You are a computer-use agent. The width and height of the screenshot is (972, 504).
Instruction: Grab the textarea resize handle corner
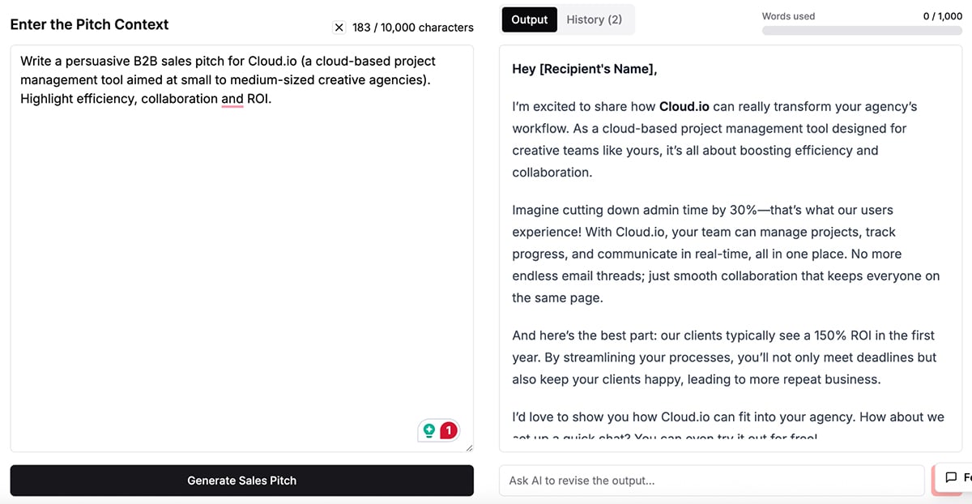pos(469,447)
